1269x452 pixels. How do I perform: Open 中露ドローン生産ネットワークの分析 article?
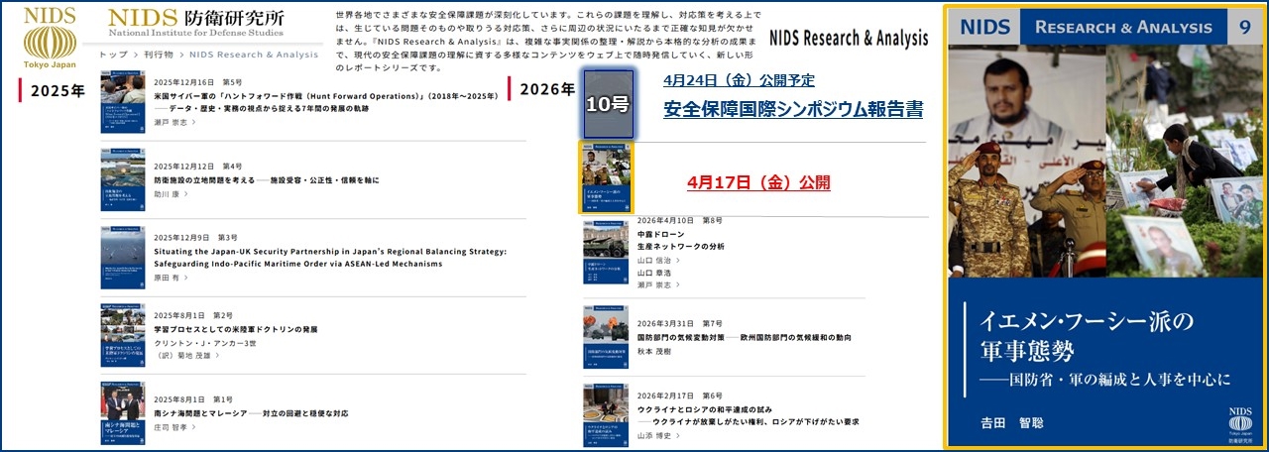680,239
